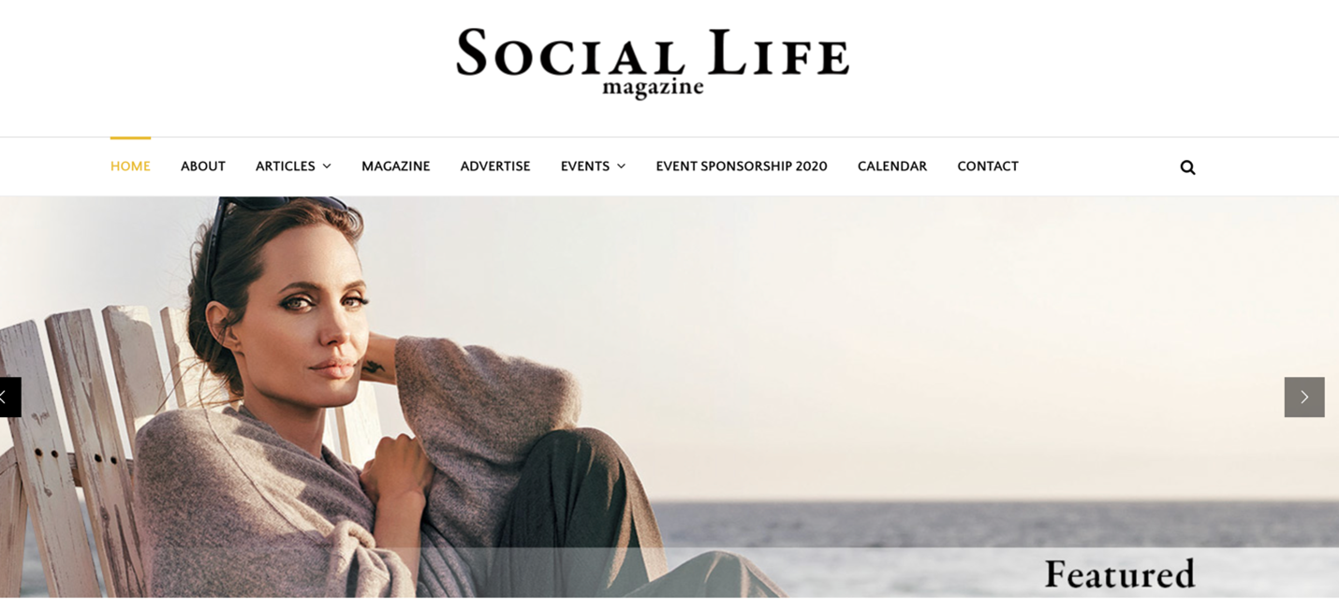Click the gray caption bar on slide
The width and height of the screenshot is (1339, 608).
(x=669, y=572)
